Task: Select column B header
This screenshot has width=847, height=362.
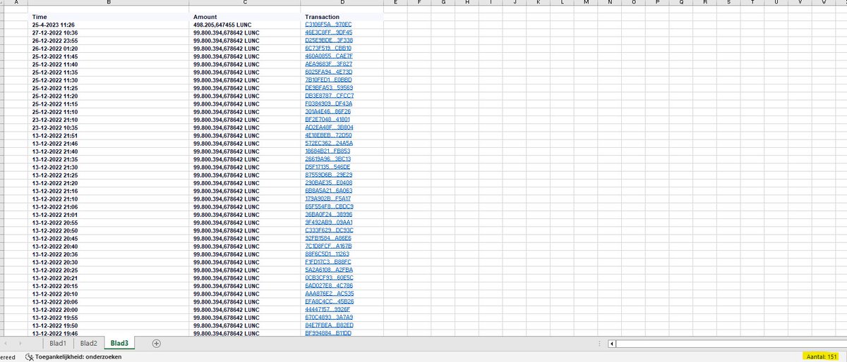Action: click(109, 4)
